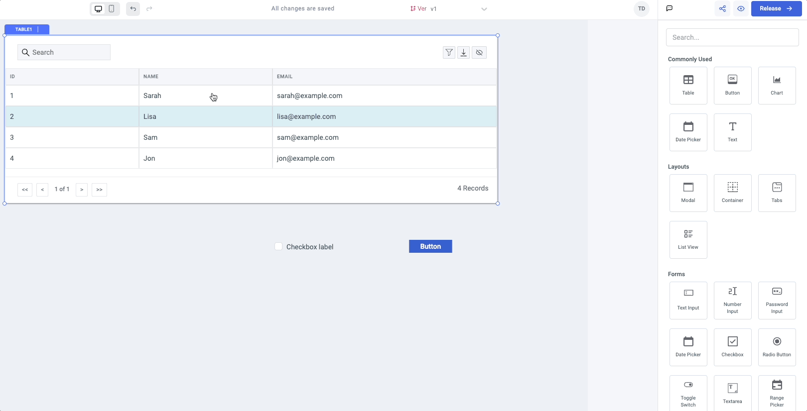Download table data with download icon
The image size is (807, 411).
[464, 53]
